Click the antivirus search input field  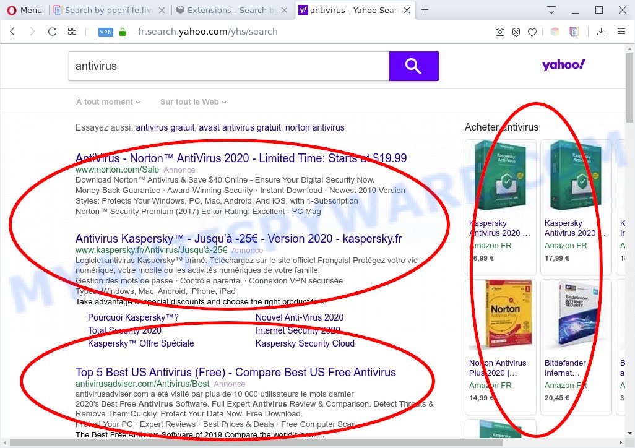tap(229, 66)
